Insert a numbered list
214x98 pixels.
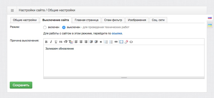click(106, 42)
